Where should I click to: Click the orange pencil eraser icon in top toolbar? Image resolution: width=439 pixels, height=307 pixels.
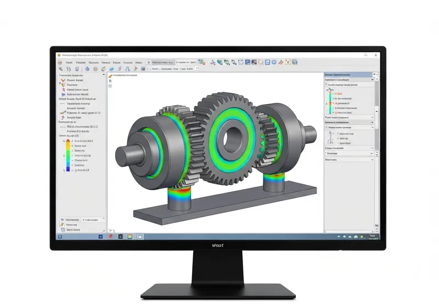coord(281,62)
